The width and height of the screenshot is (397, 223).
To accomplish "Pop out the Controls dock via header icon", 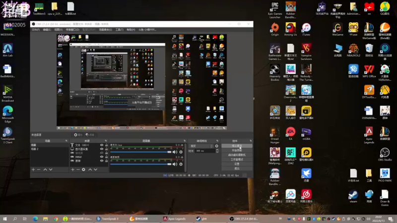I will [x=251, y=141].
